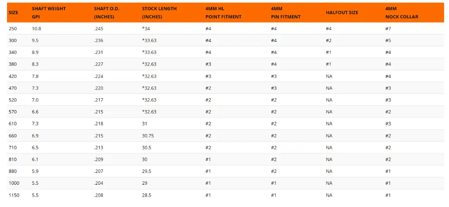Click the 4MM NOCK COLLAR header
Viewport: 449px width, 207px height.
[402, 13]
